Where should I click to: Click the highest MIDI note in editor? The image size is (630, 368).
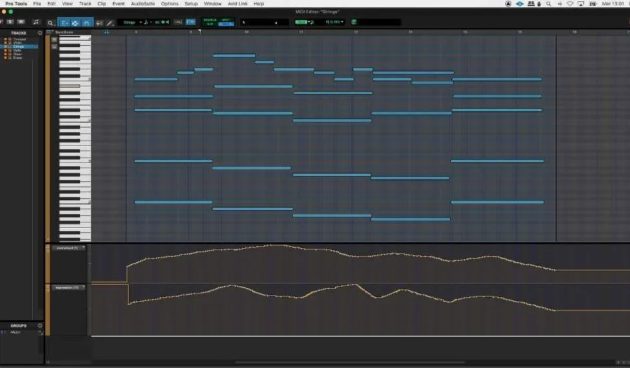pos(234,56)
